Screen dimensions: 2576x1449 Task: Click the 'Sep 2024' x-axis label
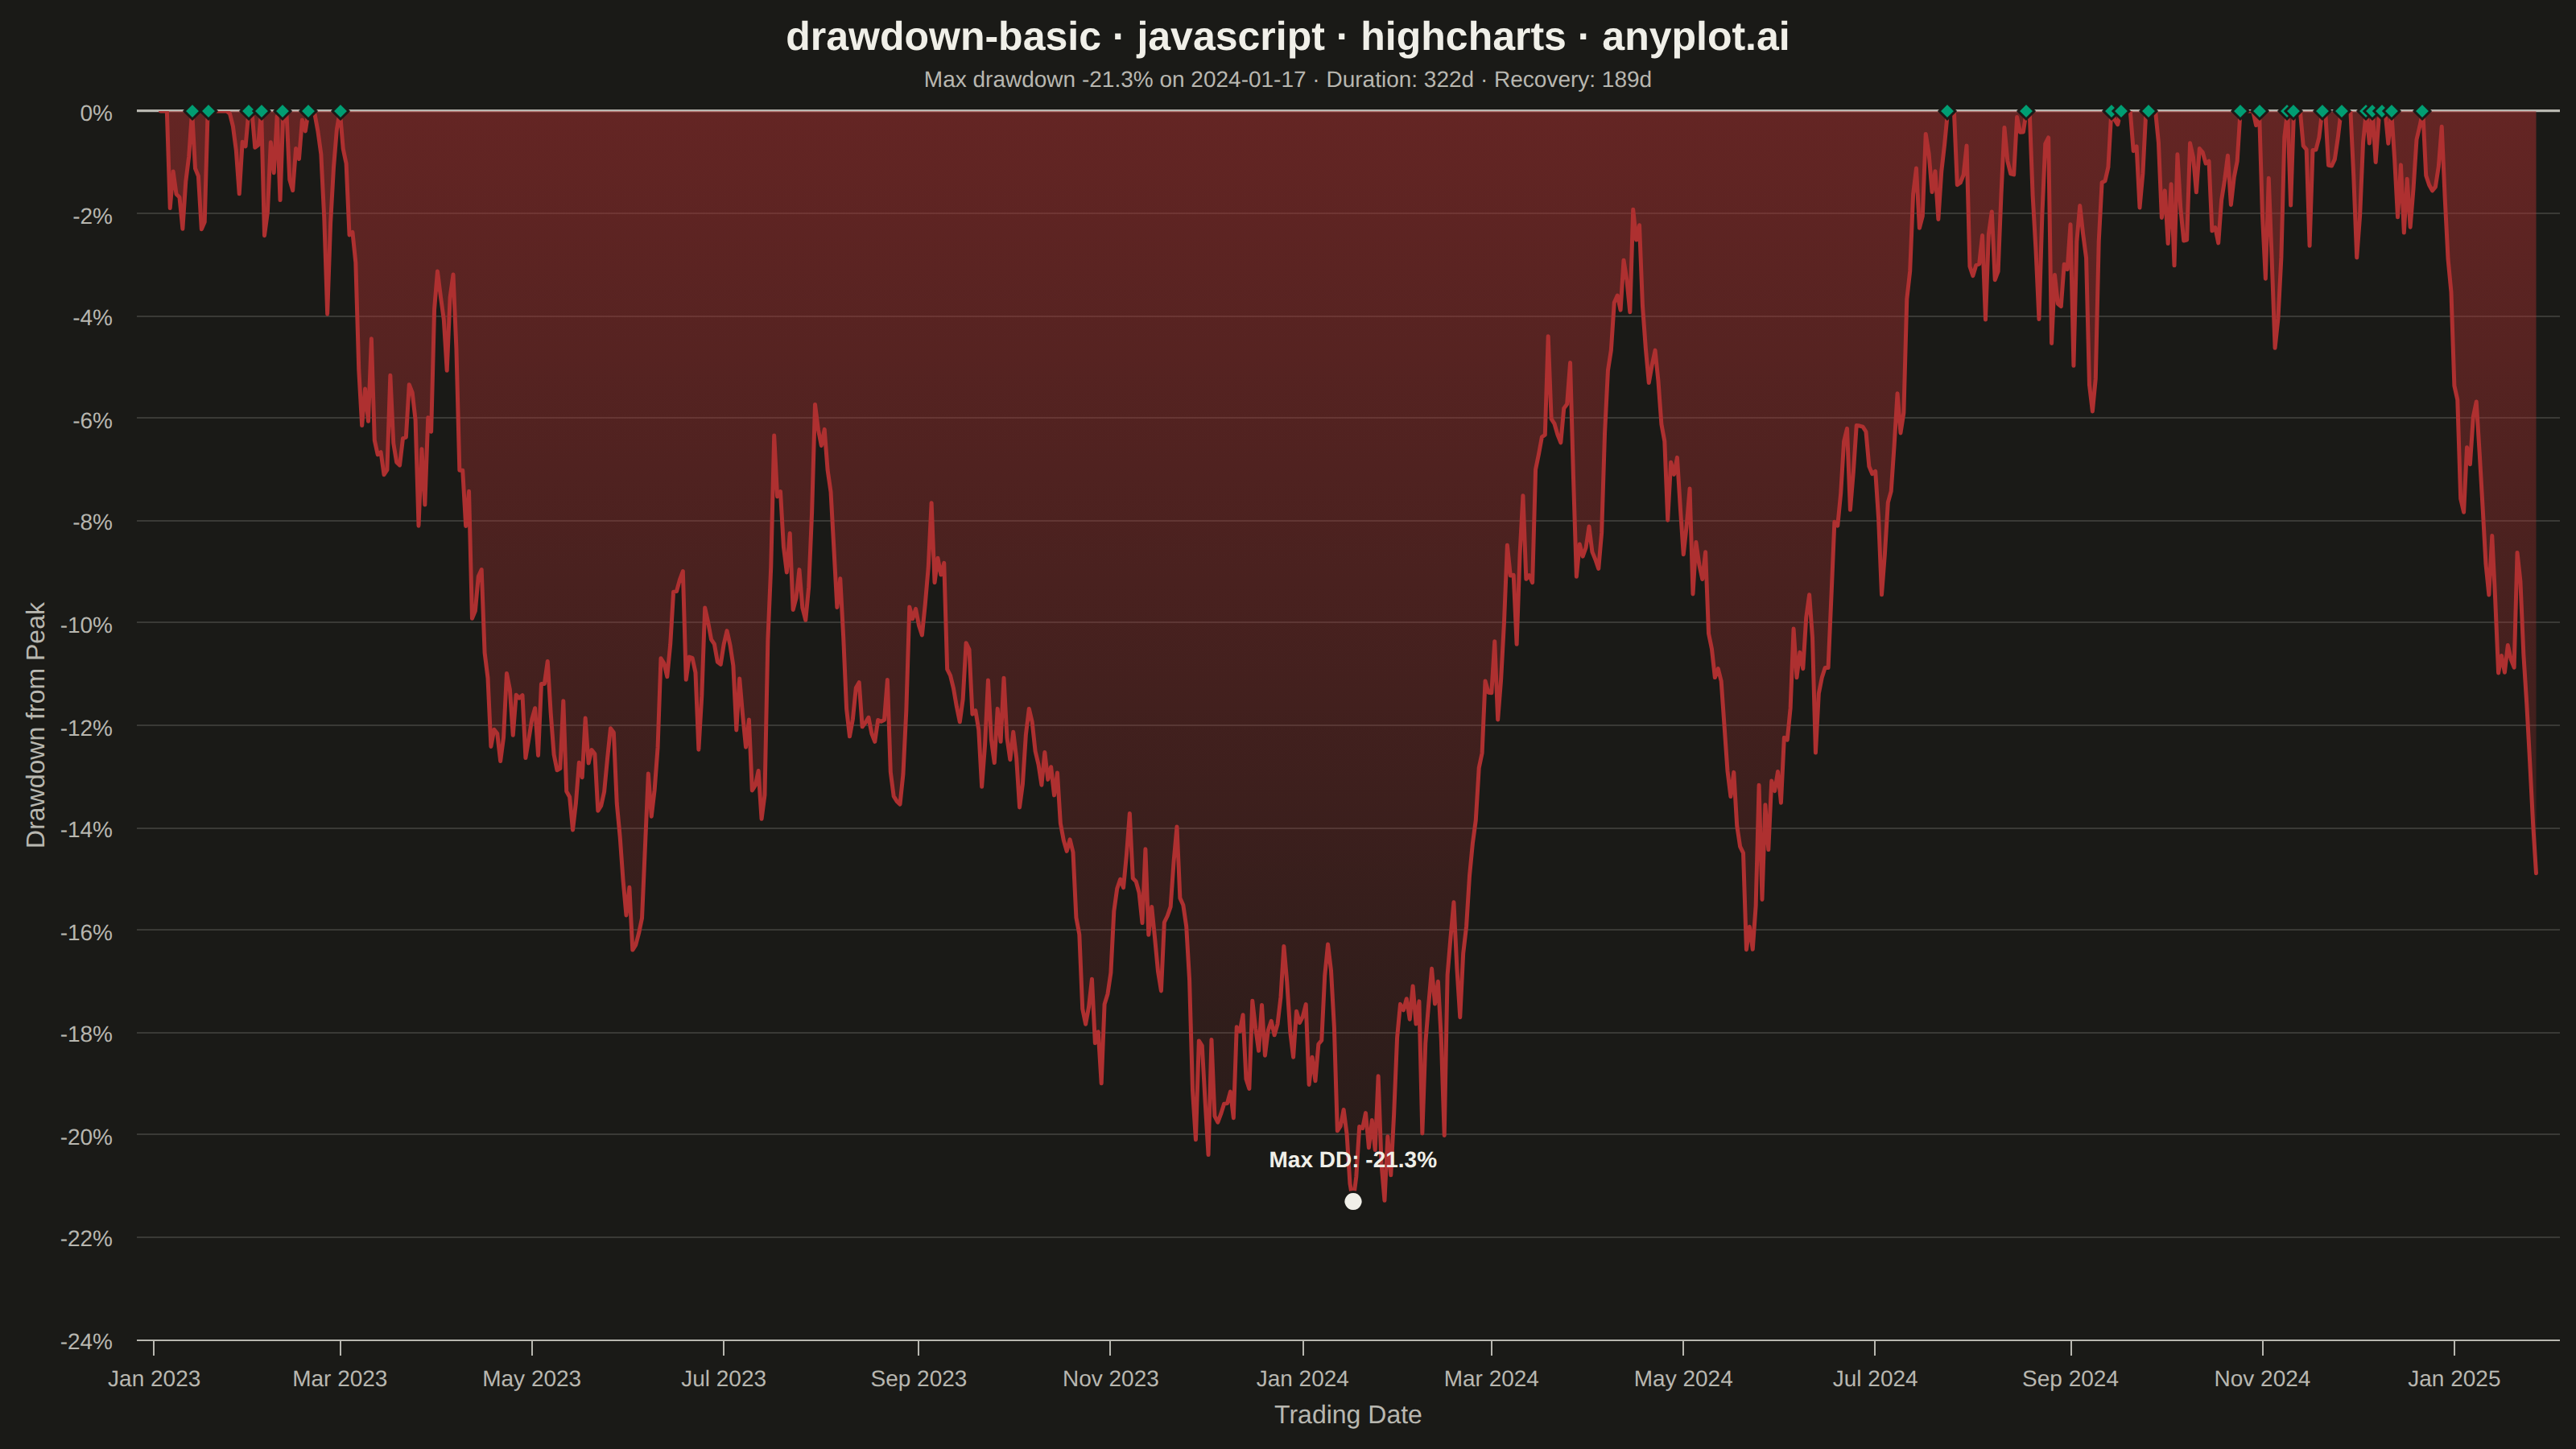tap(2071, 1379)
